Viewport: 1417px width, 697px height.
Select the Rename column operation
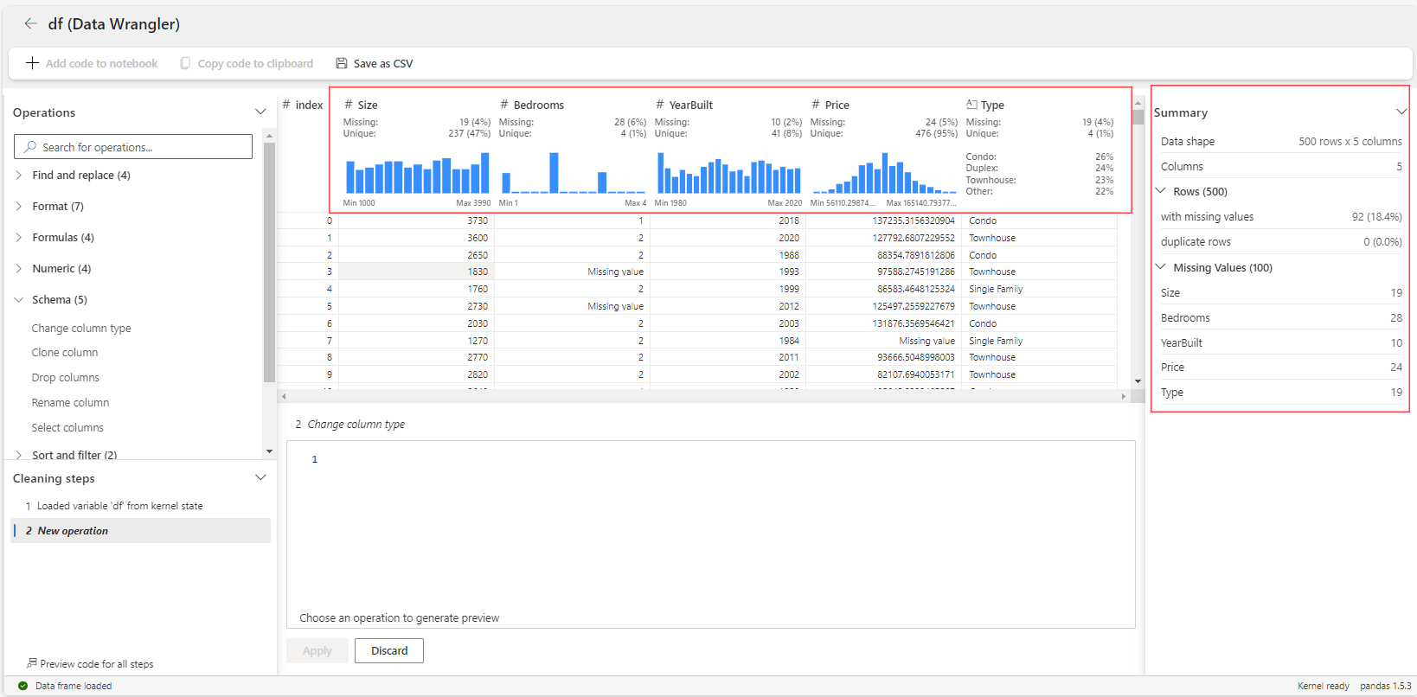point(70,403)
